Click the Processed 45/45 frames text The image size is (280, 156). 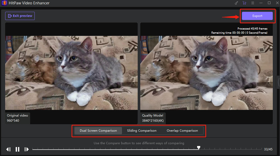coord(252,29)
